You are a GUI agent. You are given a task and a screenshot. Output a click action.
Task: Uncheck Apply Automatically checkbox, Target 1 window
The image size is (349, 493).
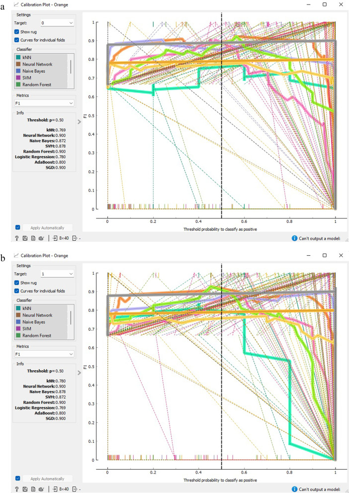(17, 478)
